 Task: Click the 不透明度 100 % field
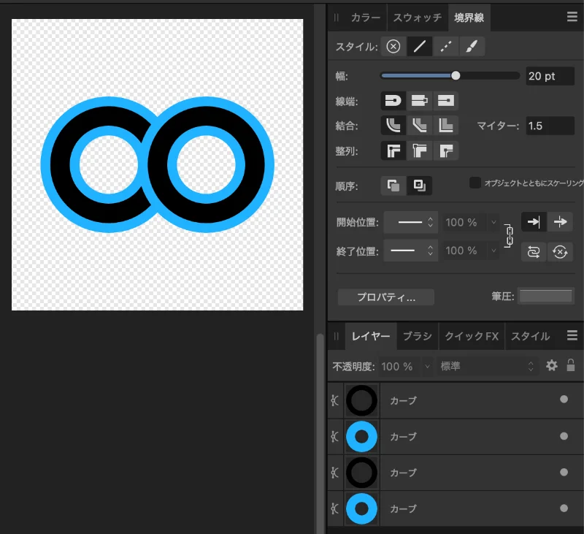(400, 367)
